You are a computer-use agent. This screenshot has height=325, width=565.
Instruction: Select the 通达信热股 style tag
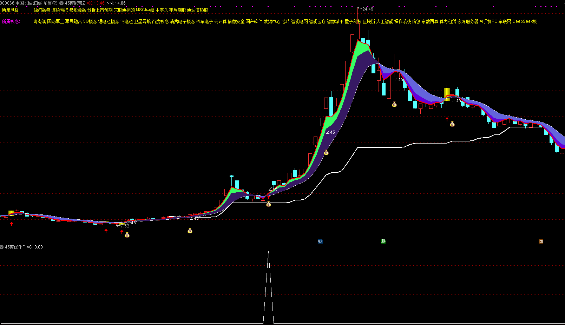197,10
